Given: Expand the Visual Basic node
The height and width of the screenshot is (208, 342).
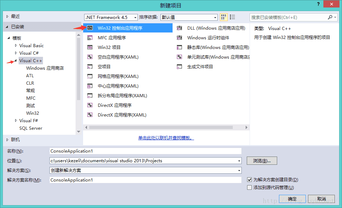Looking at the screenshot, I should click(x=16, y=46).
